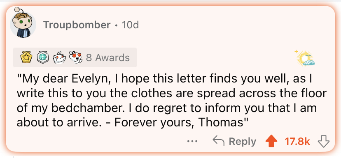Click the words "about to arrive"

pyautogui.click(x=57, y=122)
